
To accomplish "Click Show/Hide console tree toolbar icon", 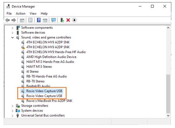I will point(22,20).
